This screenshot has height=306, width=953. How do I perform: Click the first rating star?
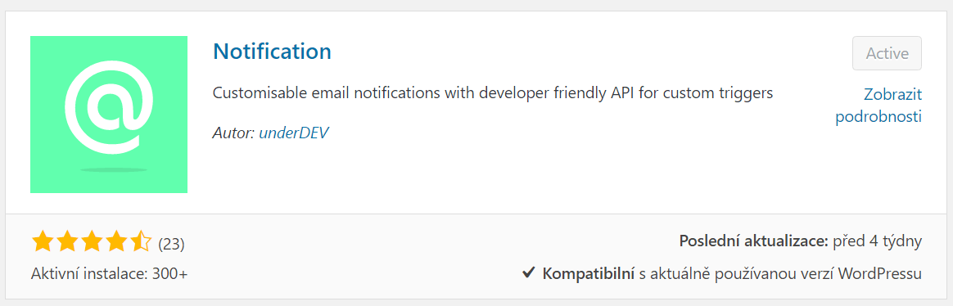(x=43, y=241)
